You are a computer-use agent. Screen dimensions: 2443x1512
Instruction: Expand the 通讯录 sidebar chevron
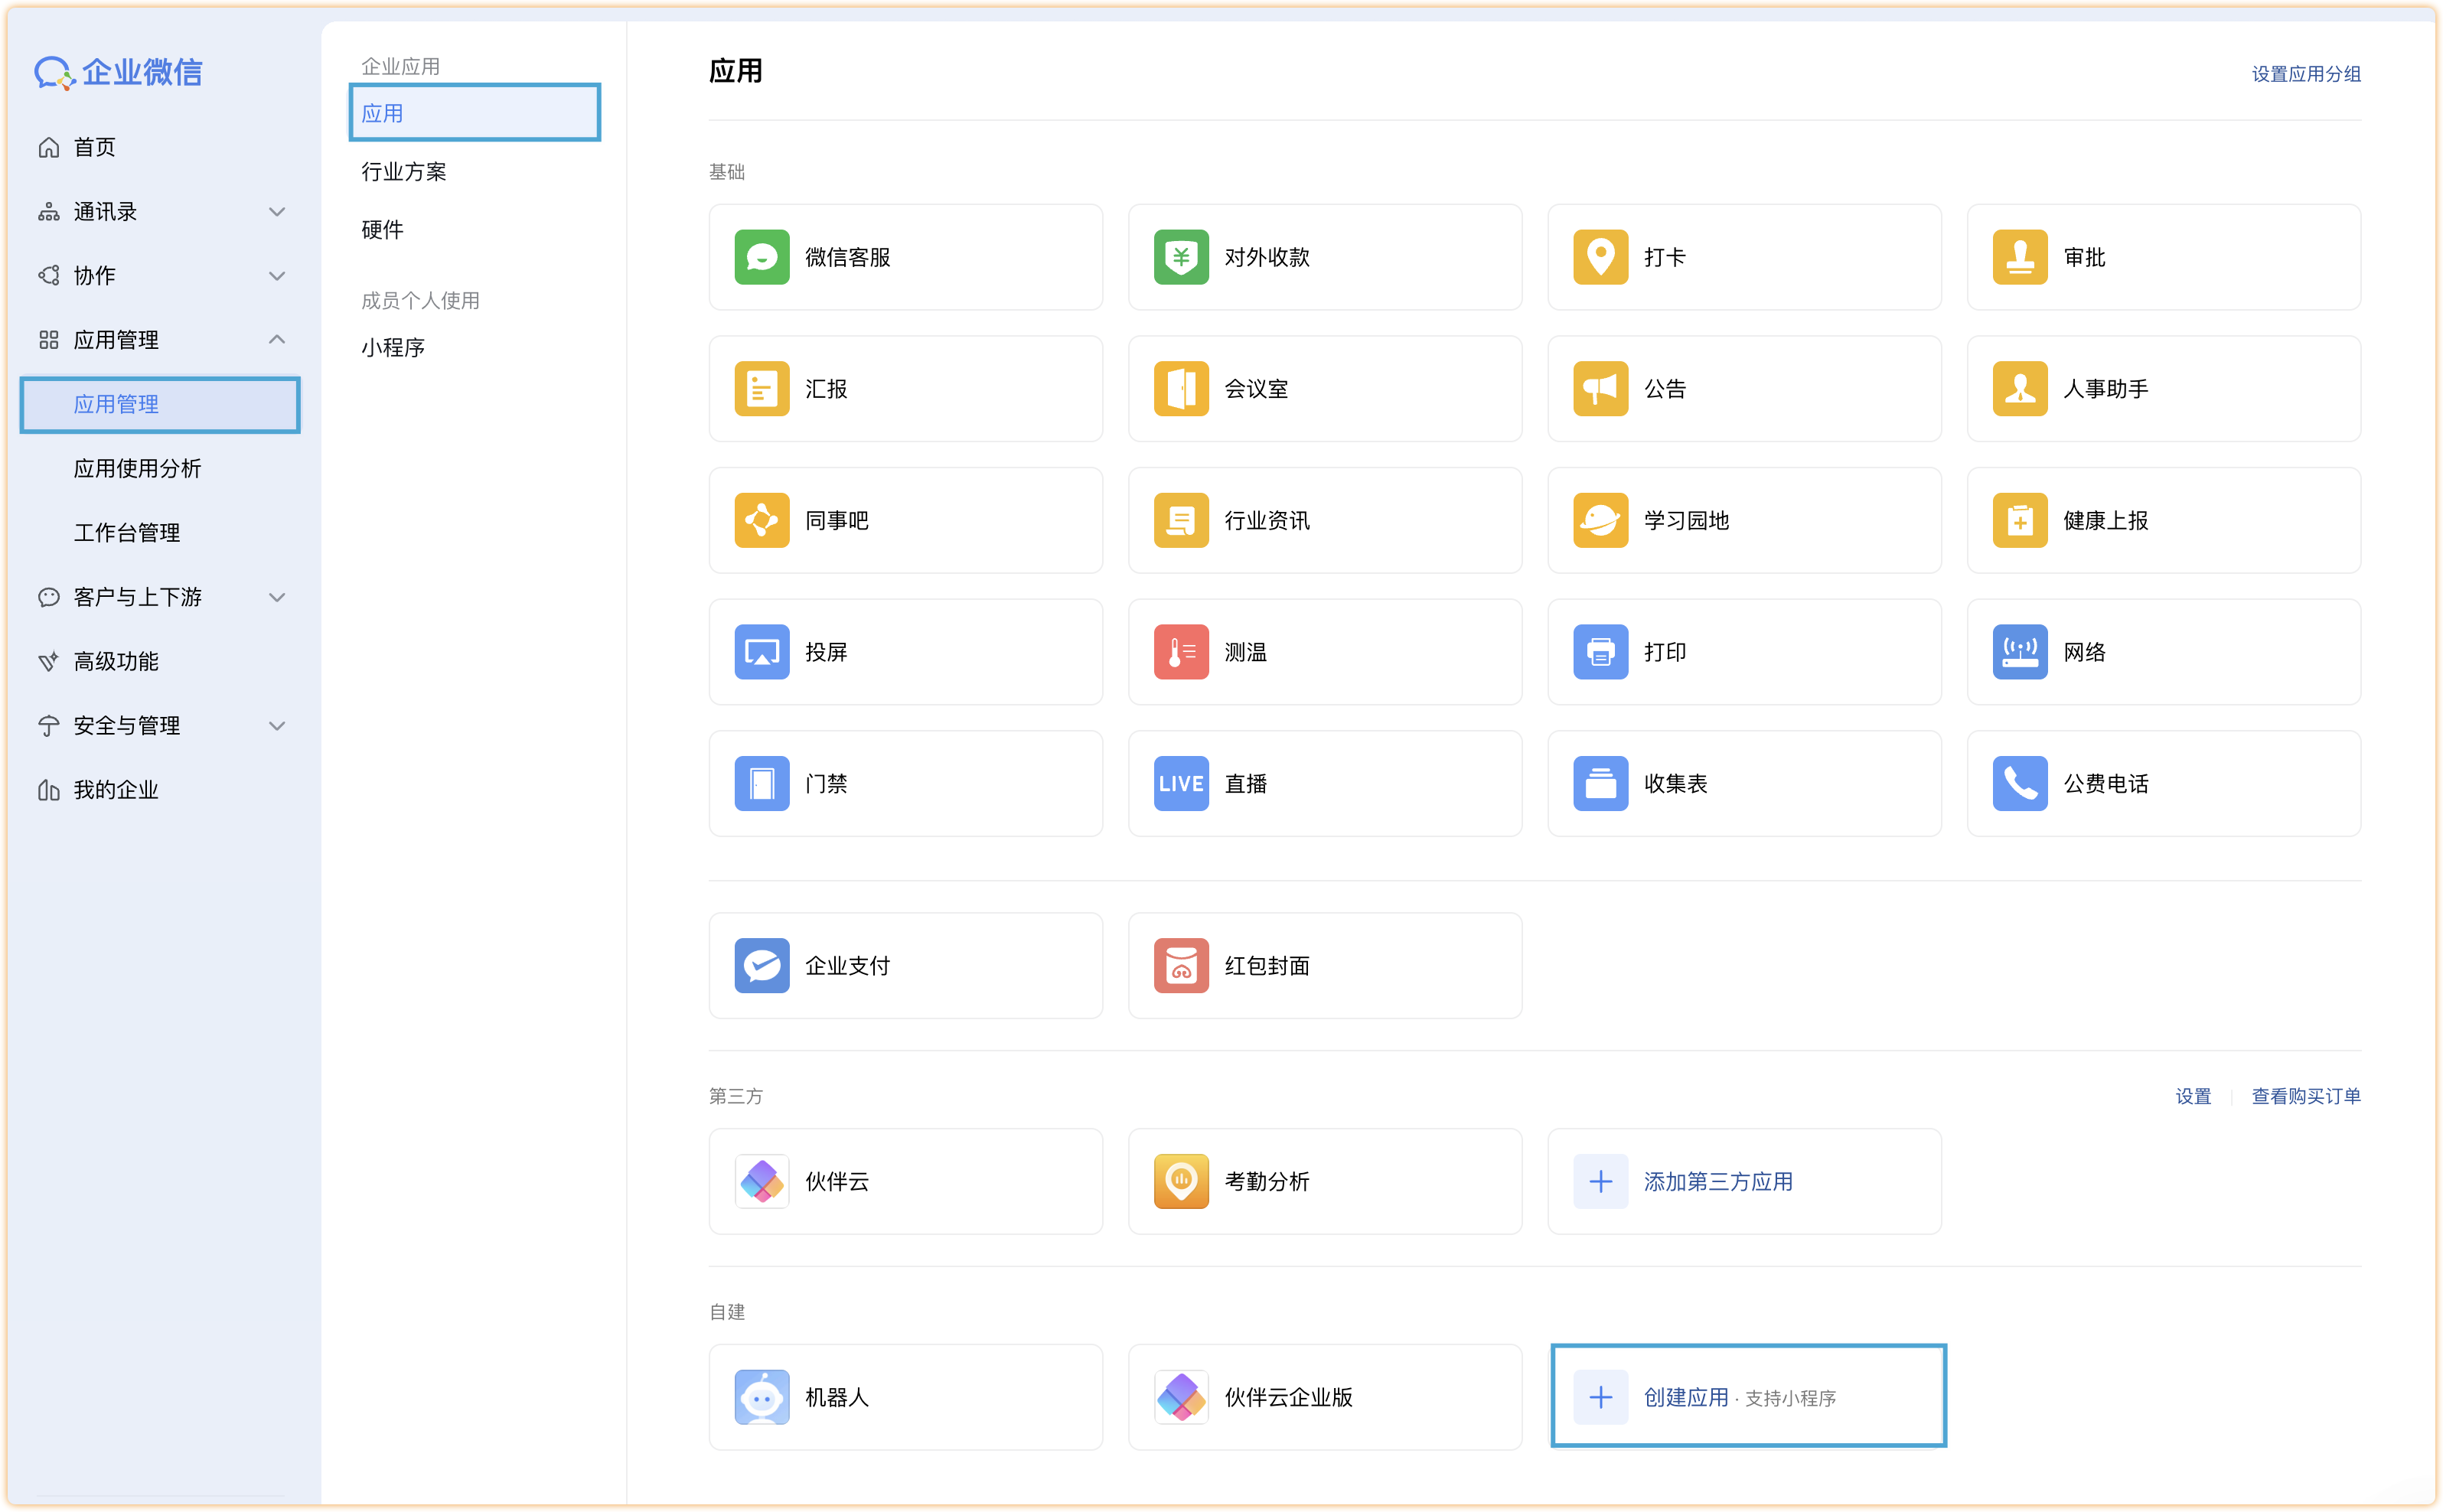(277, 211)
